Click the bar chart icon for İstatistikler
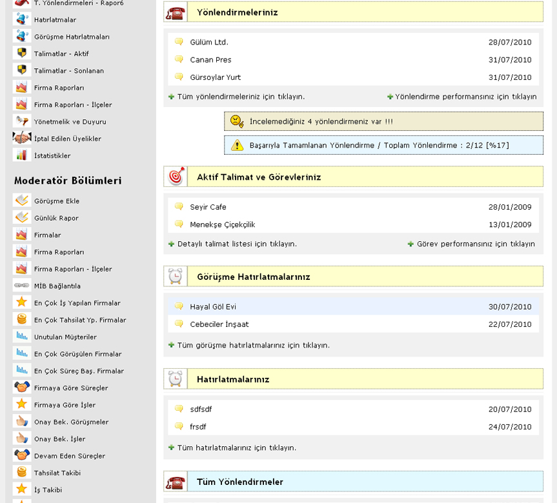The image size is (557, 503). 22,155
